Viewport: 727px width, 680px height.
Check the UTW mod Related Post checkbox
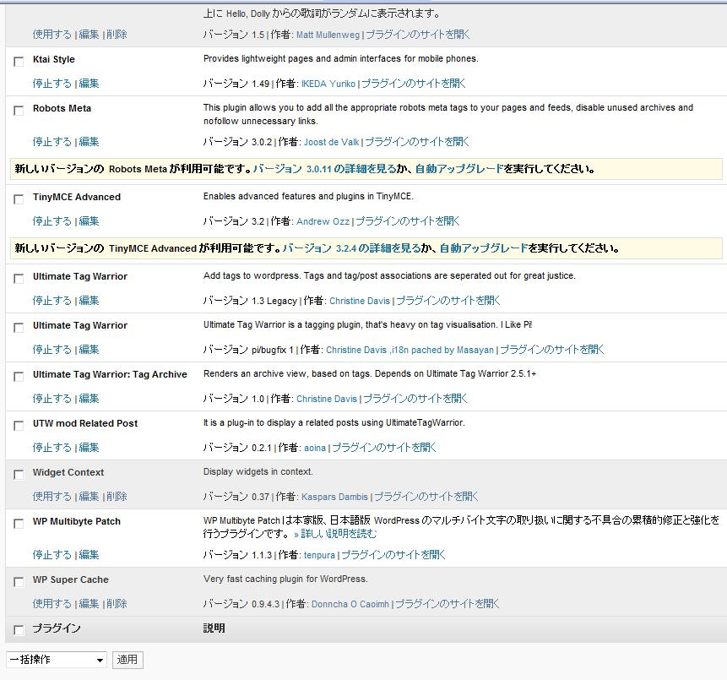(19, 426)
